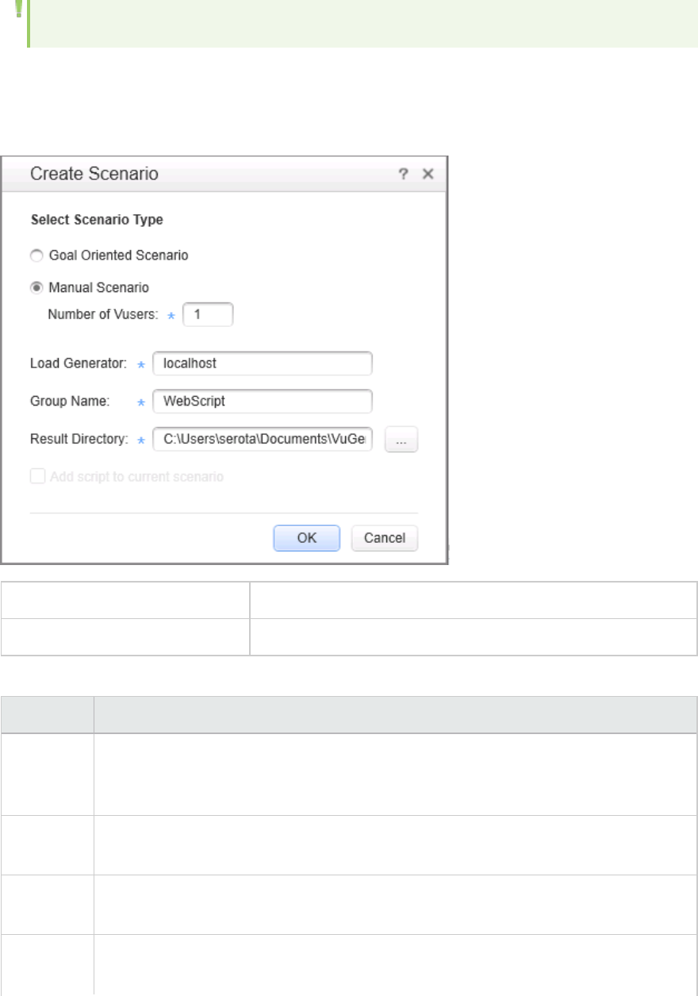Click the Result Directory label
Screen dimensions: 698x996
pyautogui.click(x=79, y=439)
